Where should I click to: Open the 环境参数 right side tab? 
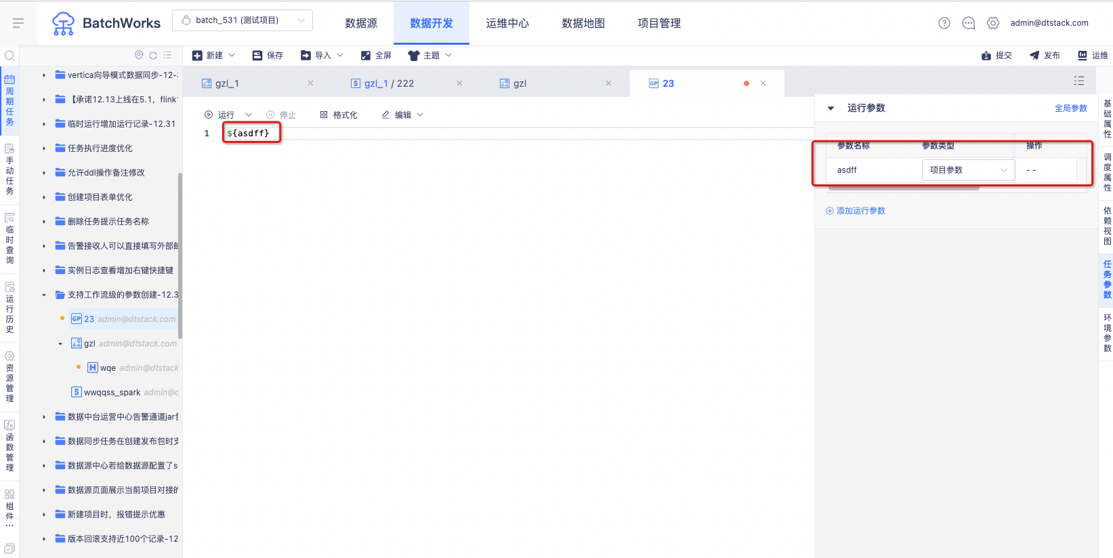coord(1107,333)
